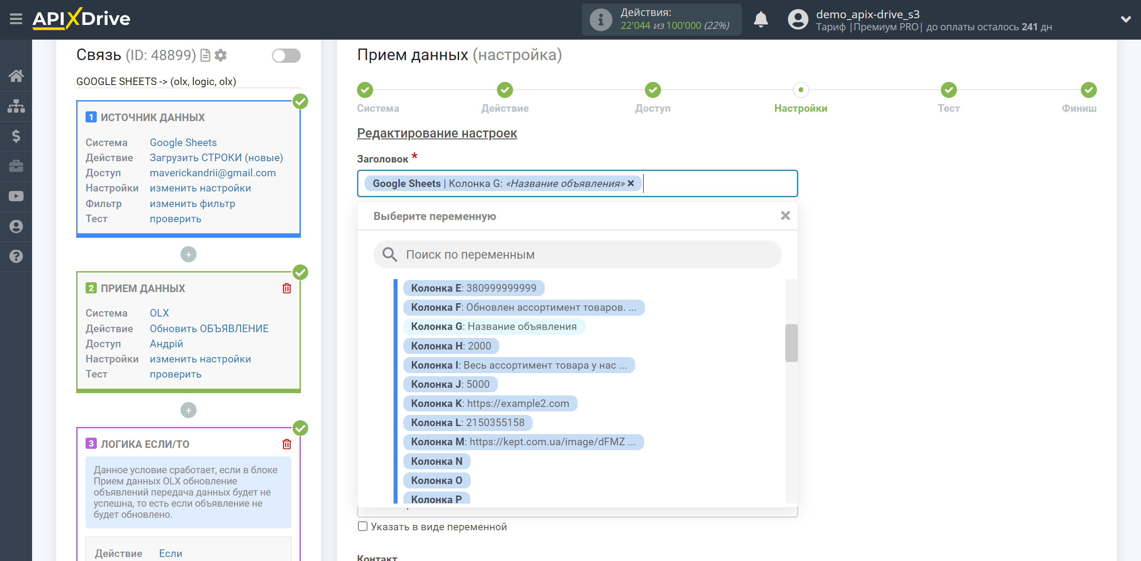The image size is (1141, 561).
Task: Add block after data source
Action: tap(189, 255)
